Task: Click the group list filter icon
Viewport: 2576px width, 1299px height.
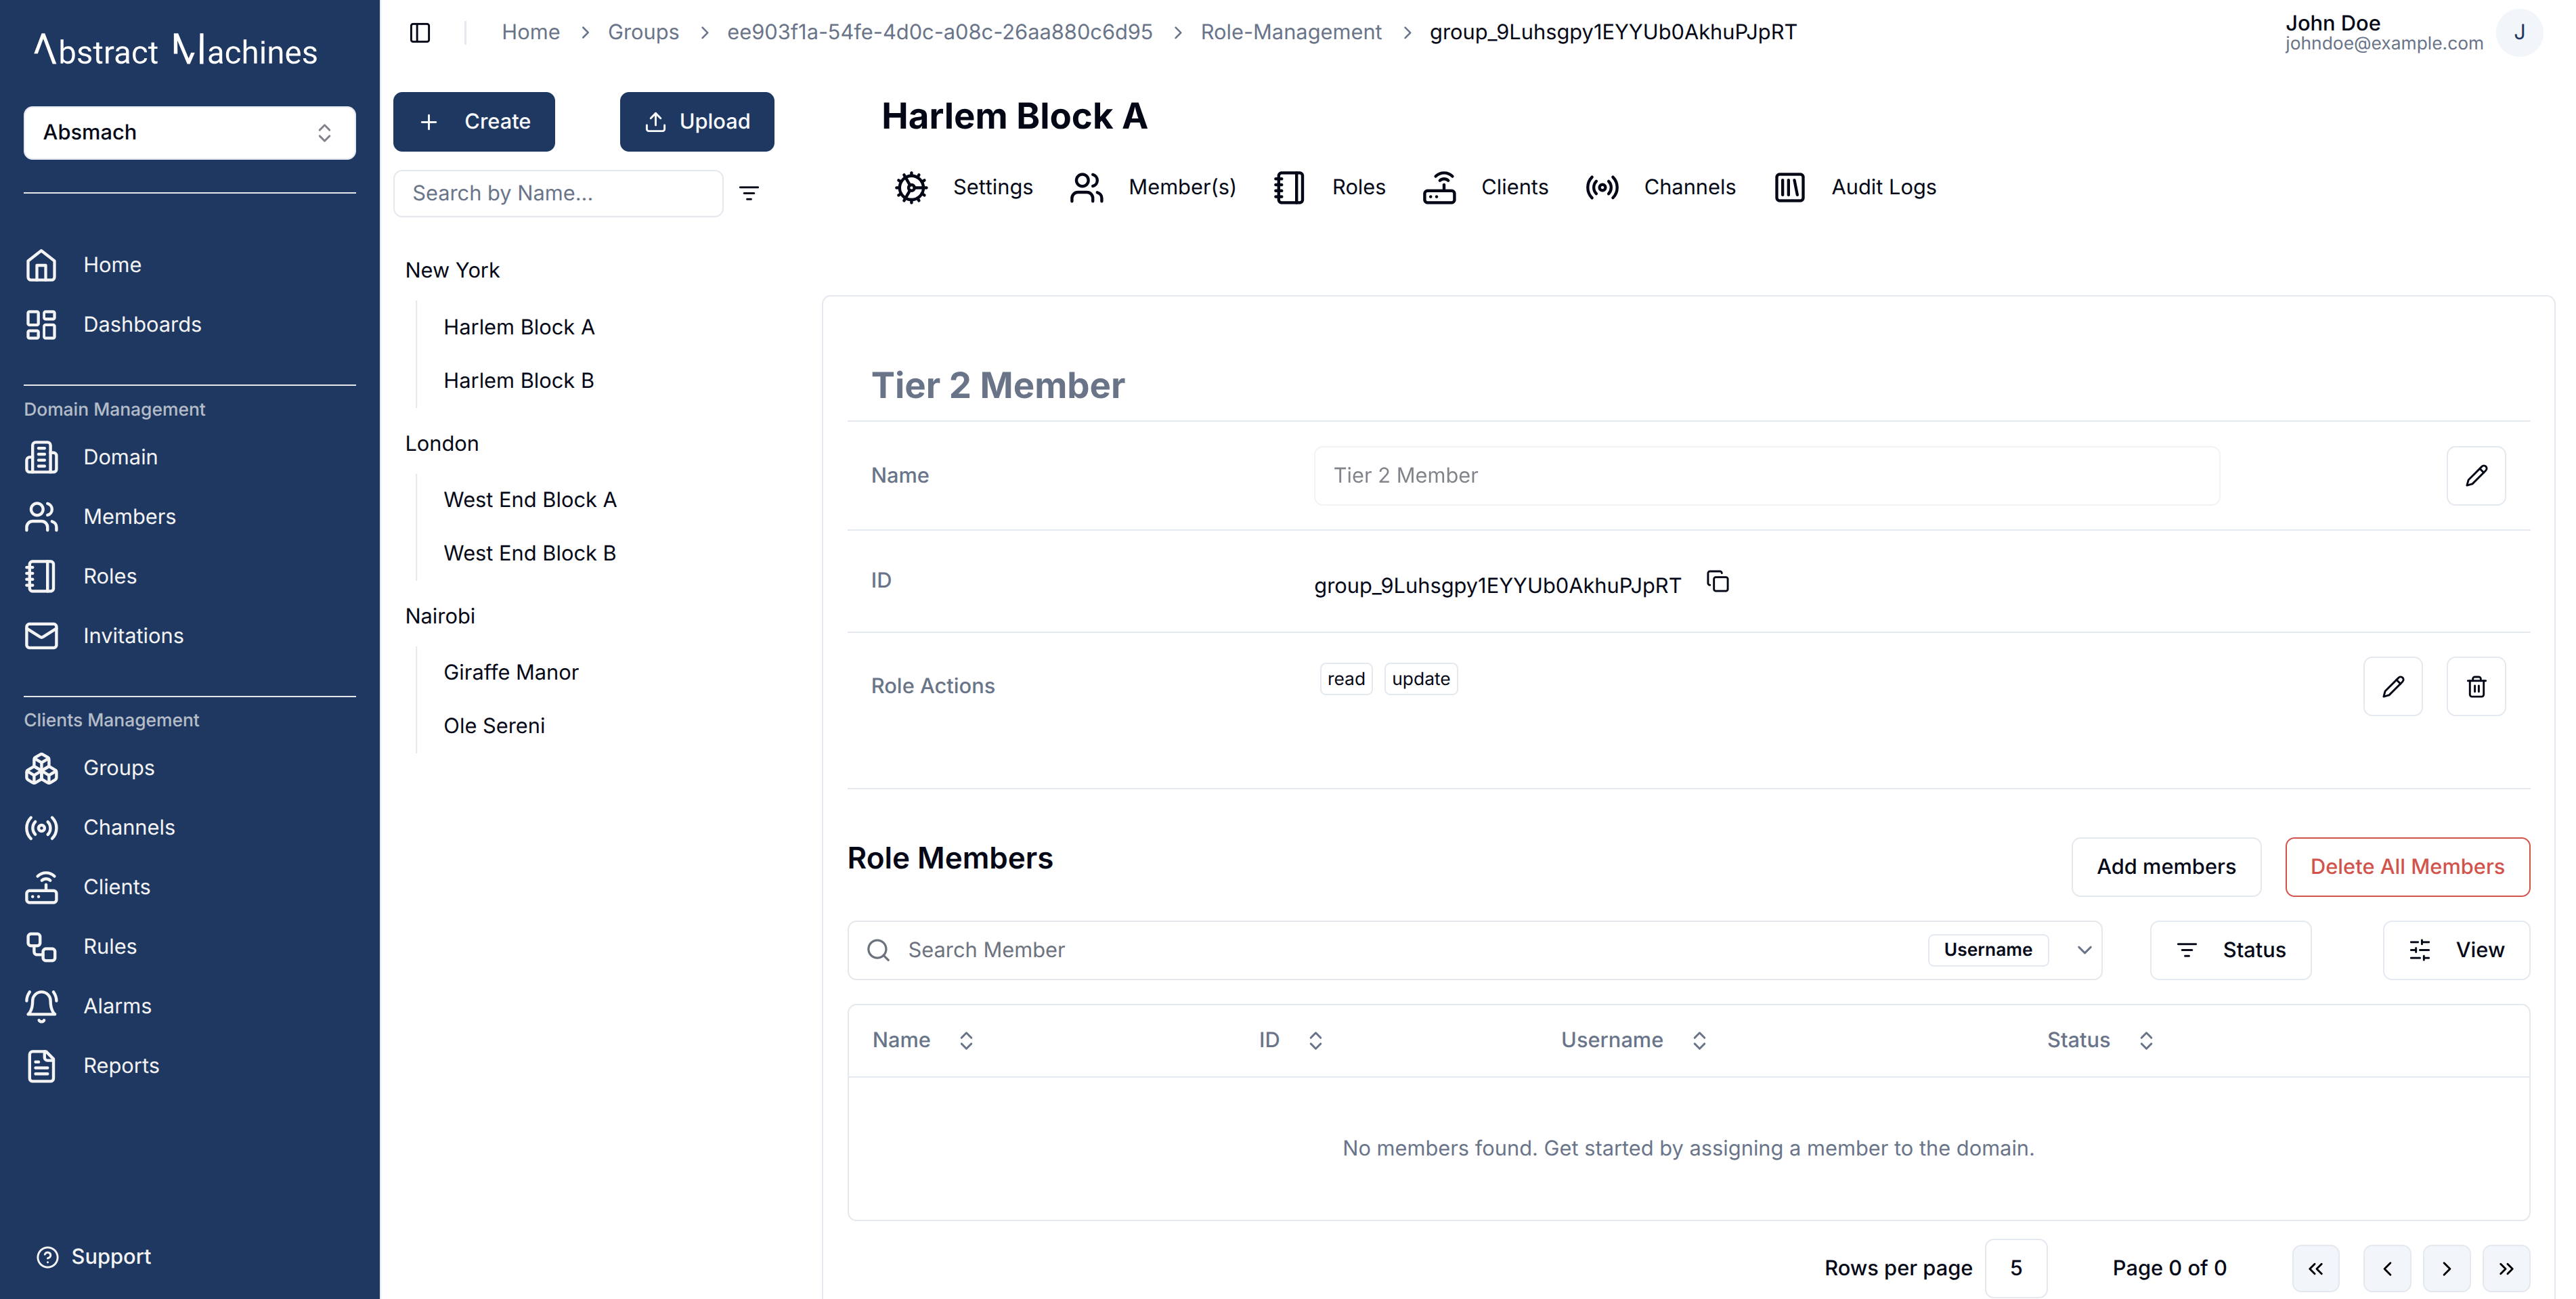Action: (x=749, y=193)
